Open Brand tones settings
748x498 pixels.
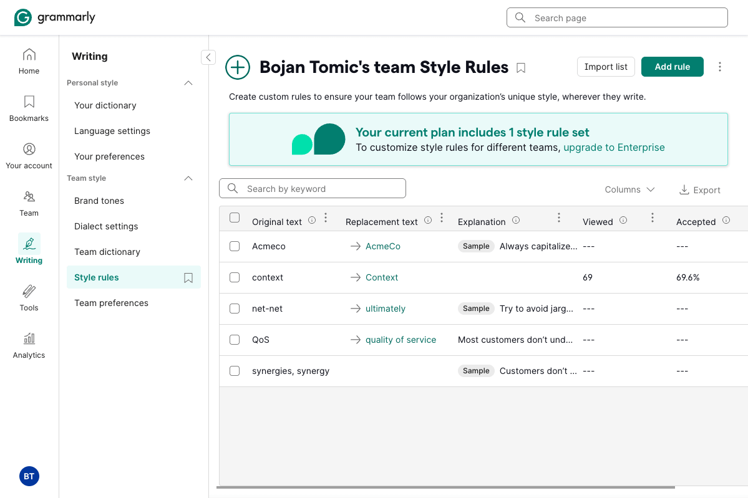click(99, 201)
